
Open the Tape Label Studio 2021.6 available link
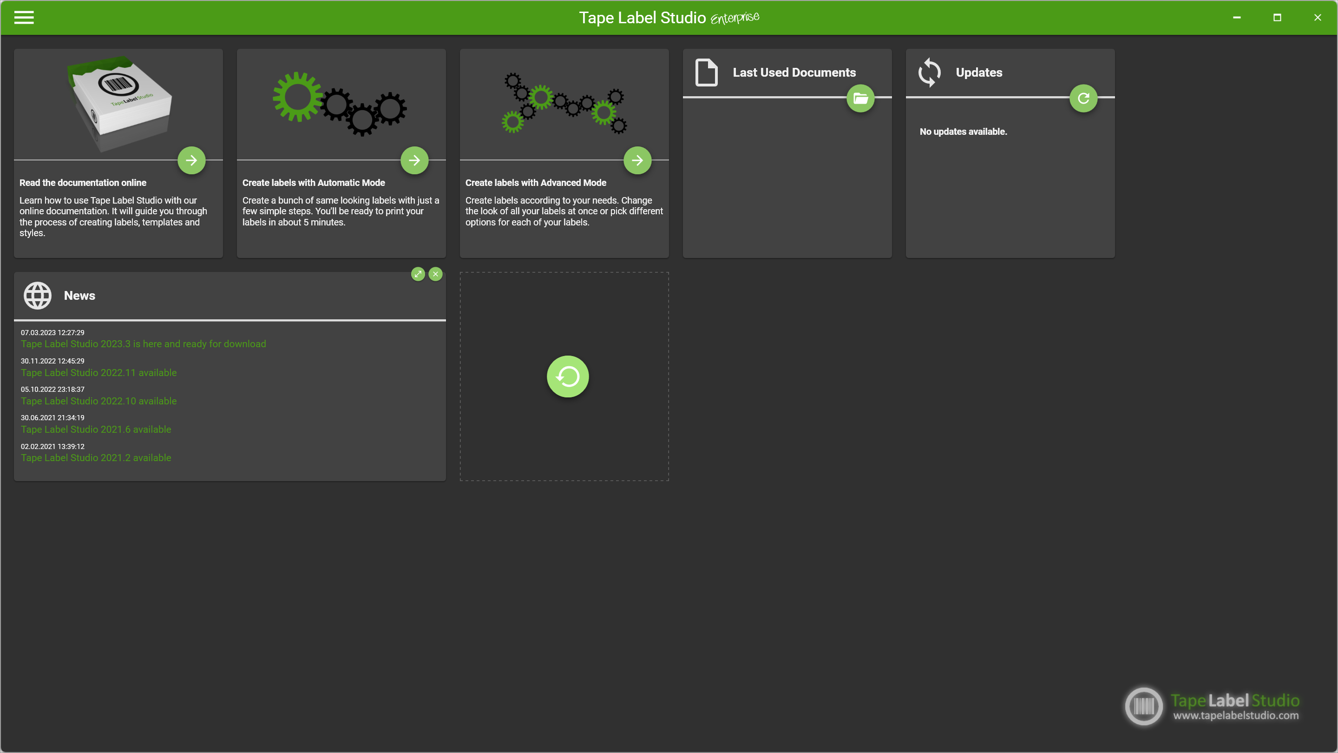click(x=96, y=429)
